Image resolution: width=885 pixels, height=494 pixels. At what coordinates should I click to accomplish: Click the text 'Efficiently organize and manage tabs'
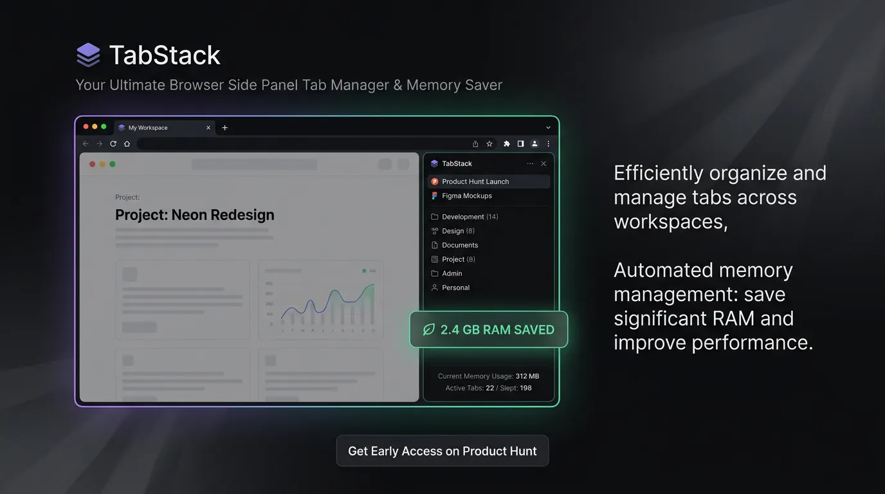(x=720, y=197)
